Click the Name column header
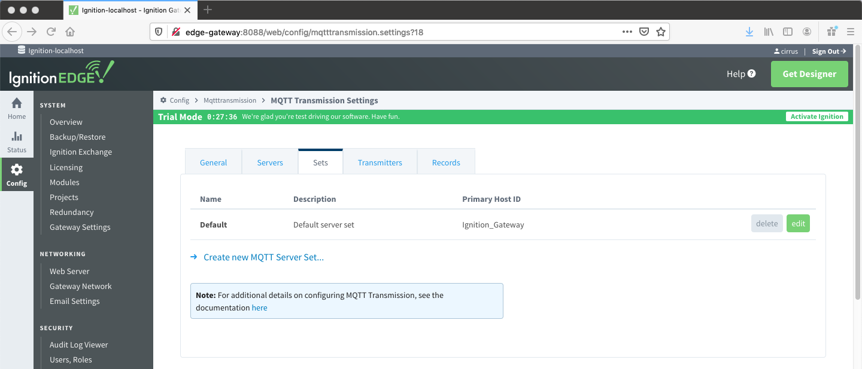Screen dimensions: 862x369 211,199
